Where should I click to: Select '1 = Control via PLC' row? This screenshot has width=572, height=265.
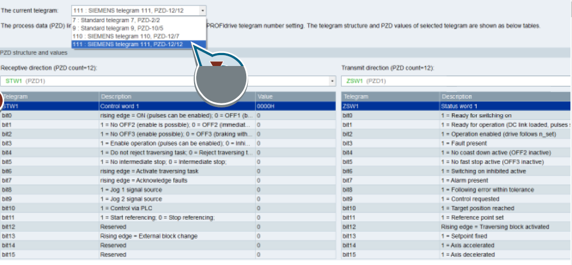[168, 208]
